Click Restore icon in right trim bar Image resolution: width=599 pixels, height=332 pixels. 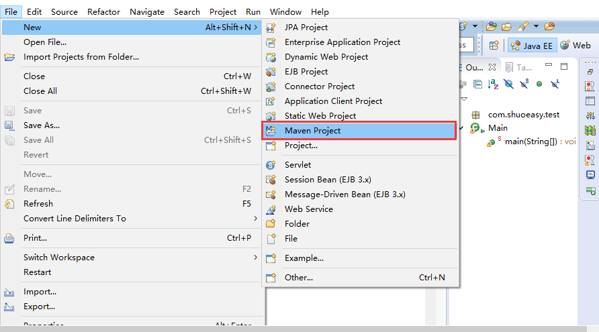click(590, 72)
